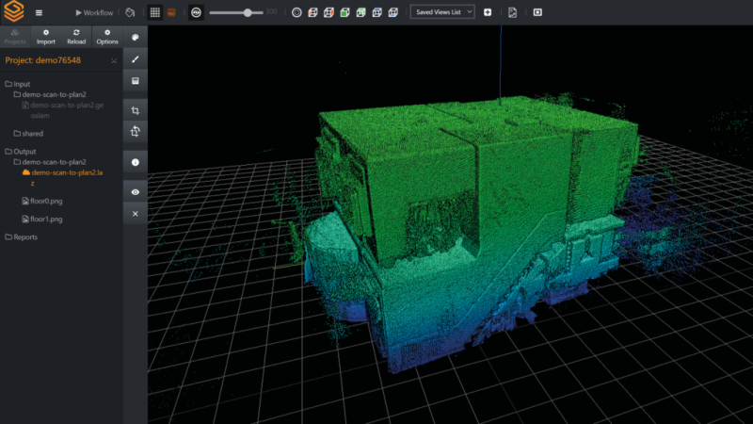Image resolution: width=753 pixels, height=424 pixels.
Task: Switch to the Projects tab
Action: click(15, 37)
